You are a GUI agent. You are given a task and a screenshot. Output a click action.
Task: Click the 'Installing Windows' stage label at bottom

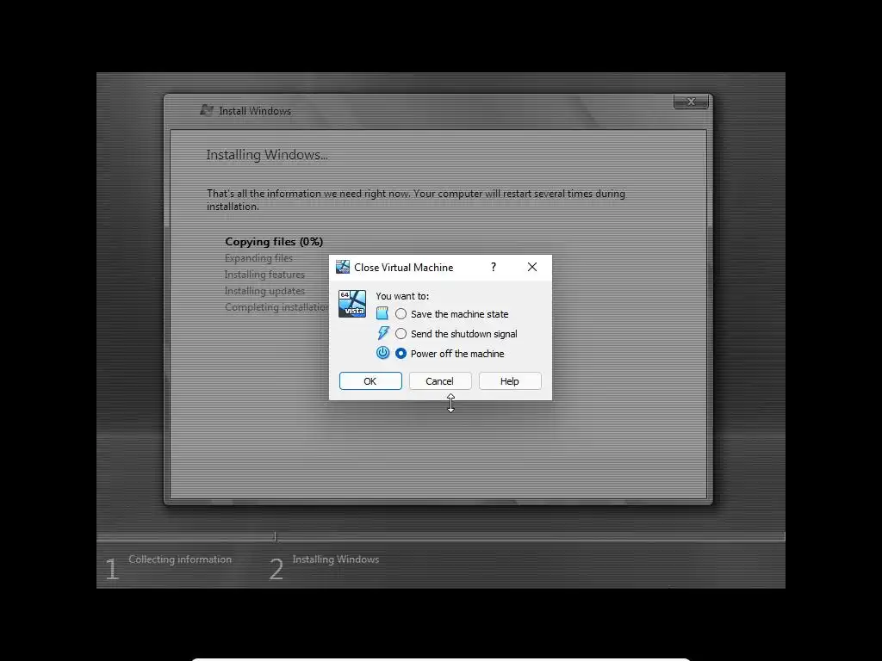pyautogui.click(x=336, y=559)
